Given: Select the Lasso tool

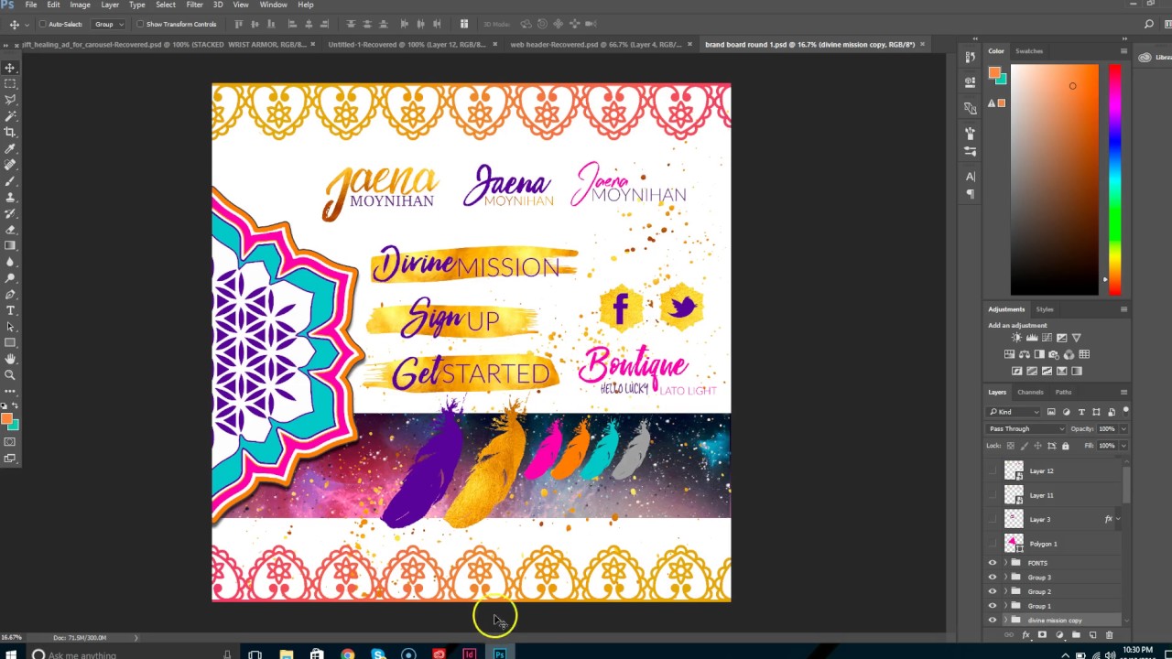Looking at the screenshot, I should point(10,100).
